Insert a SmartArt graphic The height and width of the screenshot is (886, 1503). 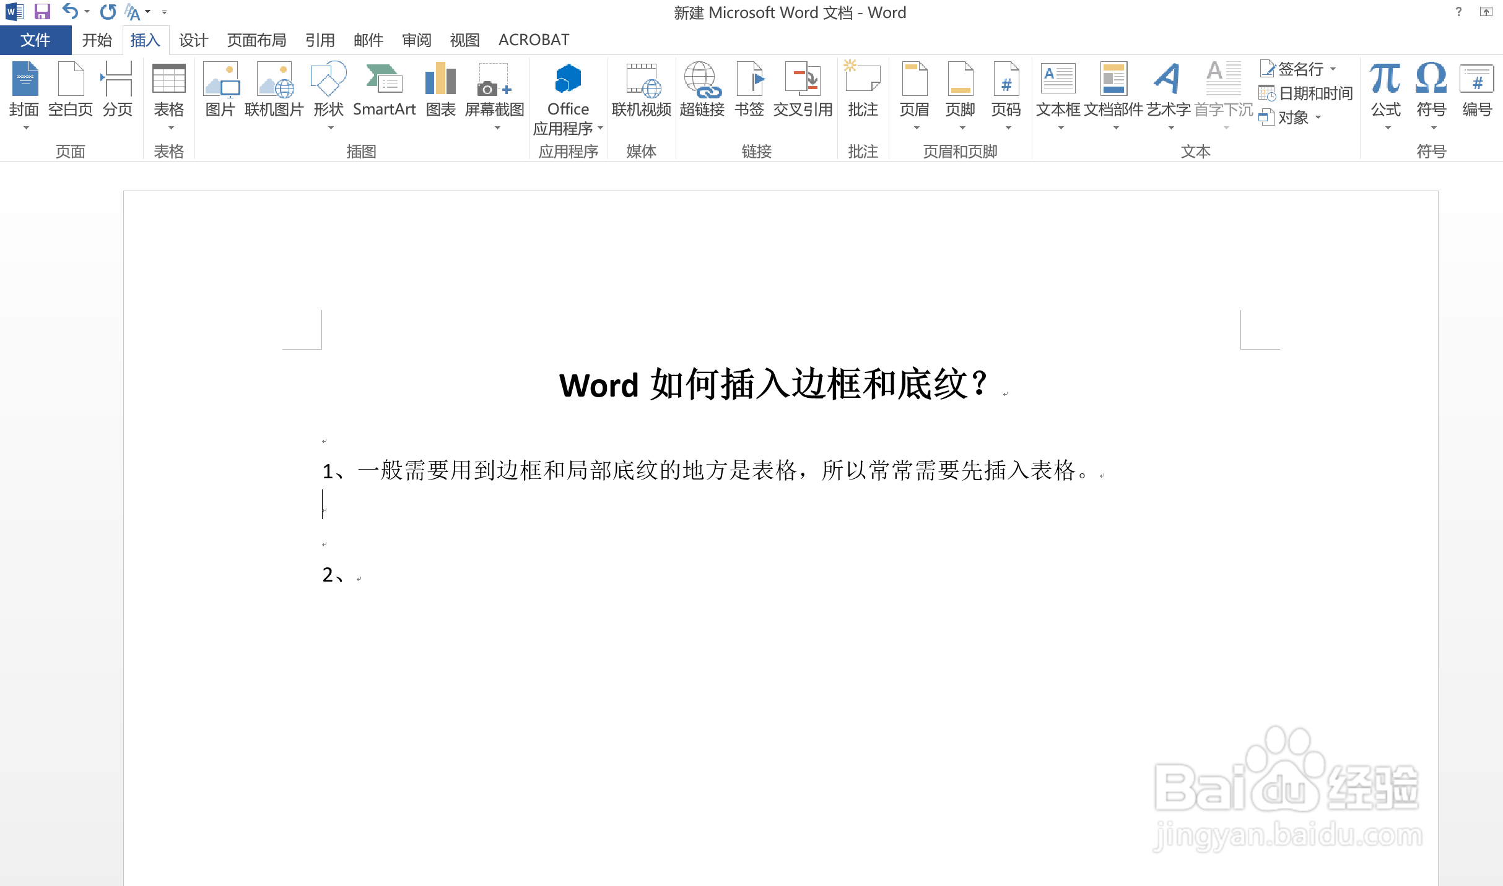pos(384,92)
